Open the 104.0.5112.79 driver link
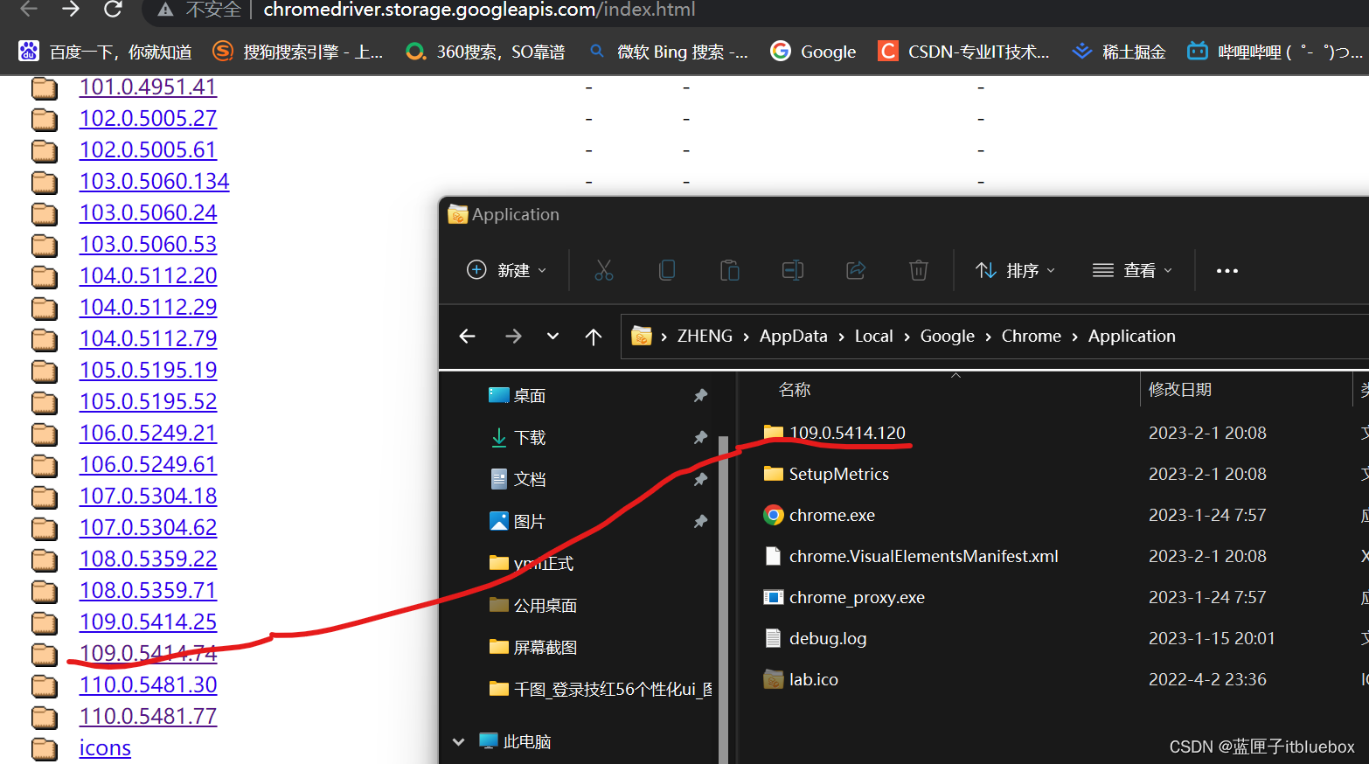Viewport: 1369px width, 764px height. click(148, 338)
